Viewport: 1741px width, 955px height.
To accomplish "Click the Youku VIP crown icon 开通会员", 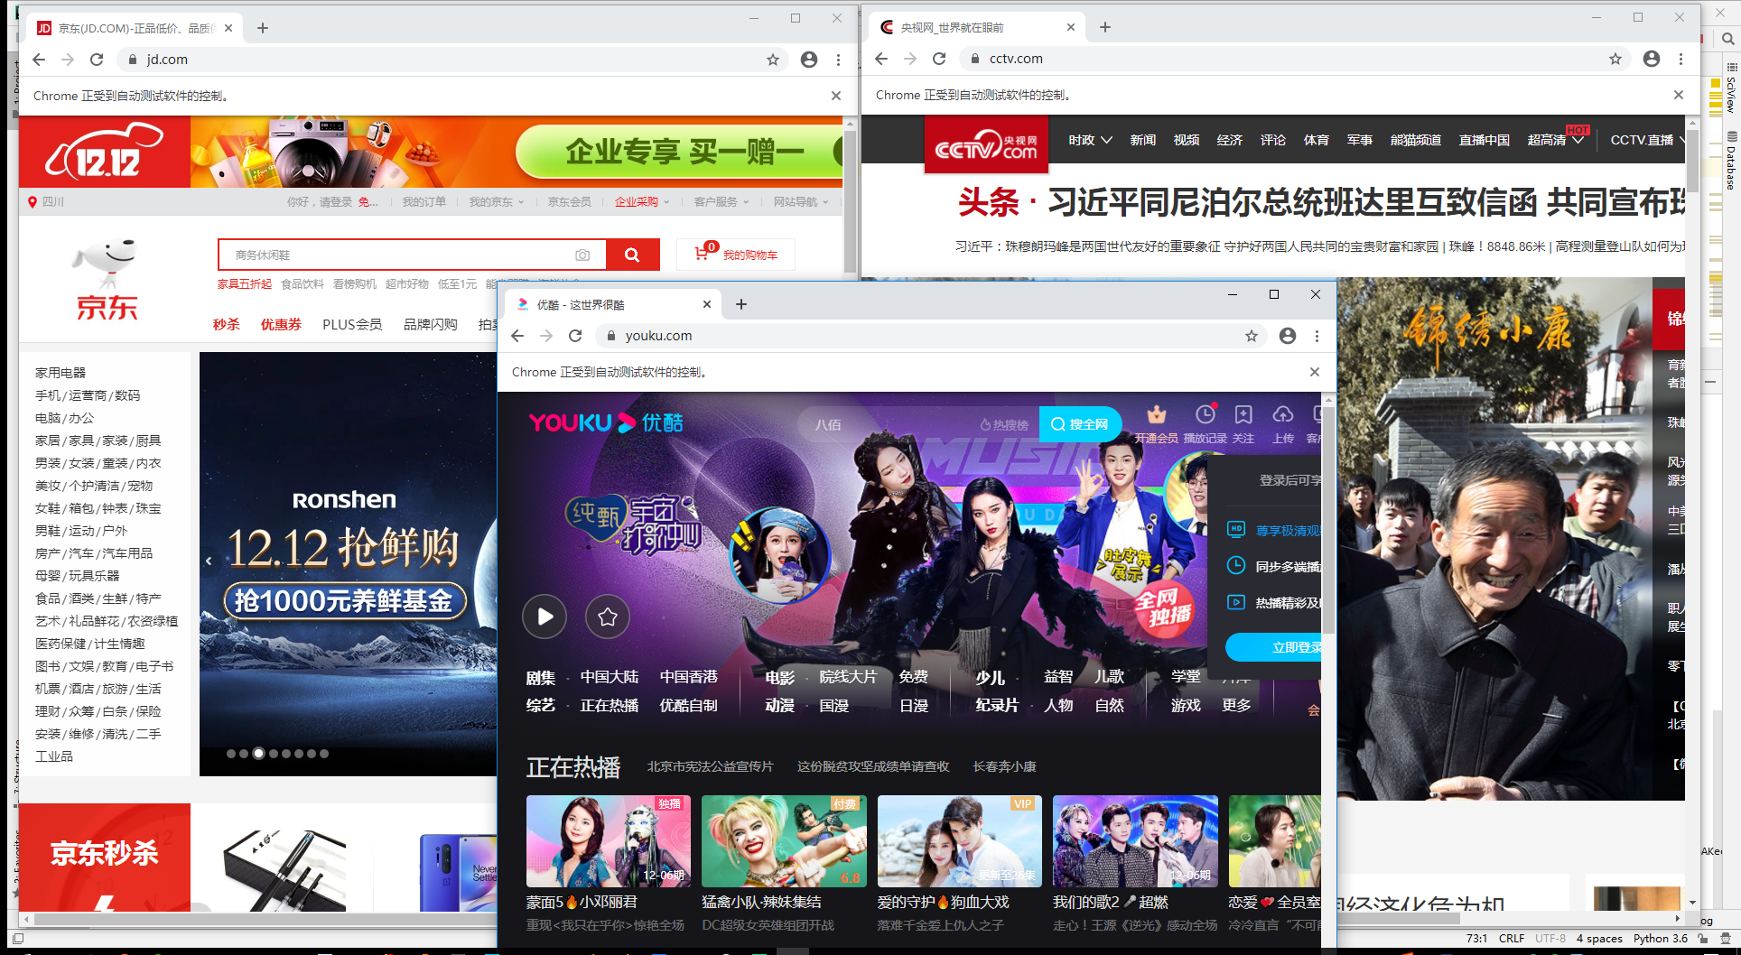I will click(x=1157, y=415).
